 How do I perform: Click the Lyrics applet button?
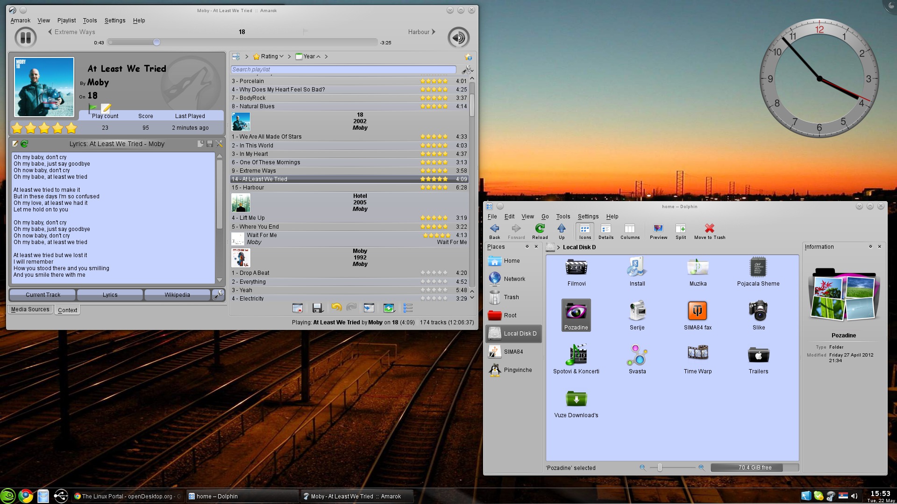[x=110, y=295]
